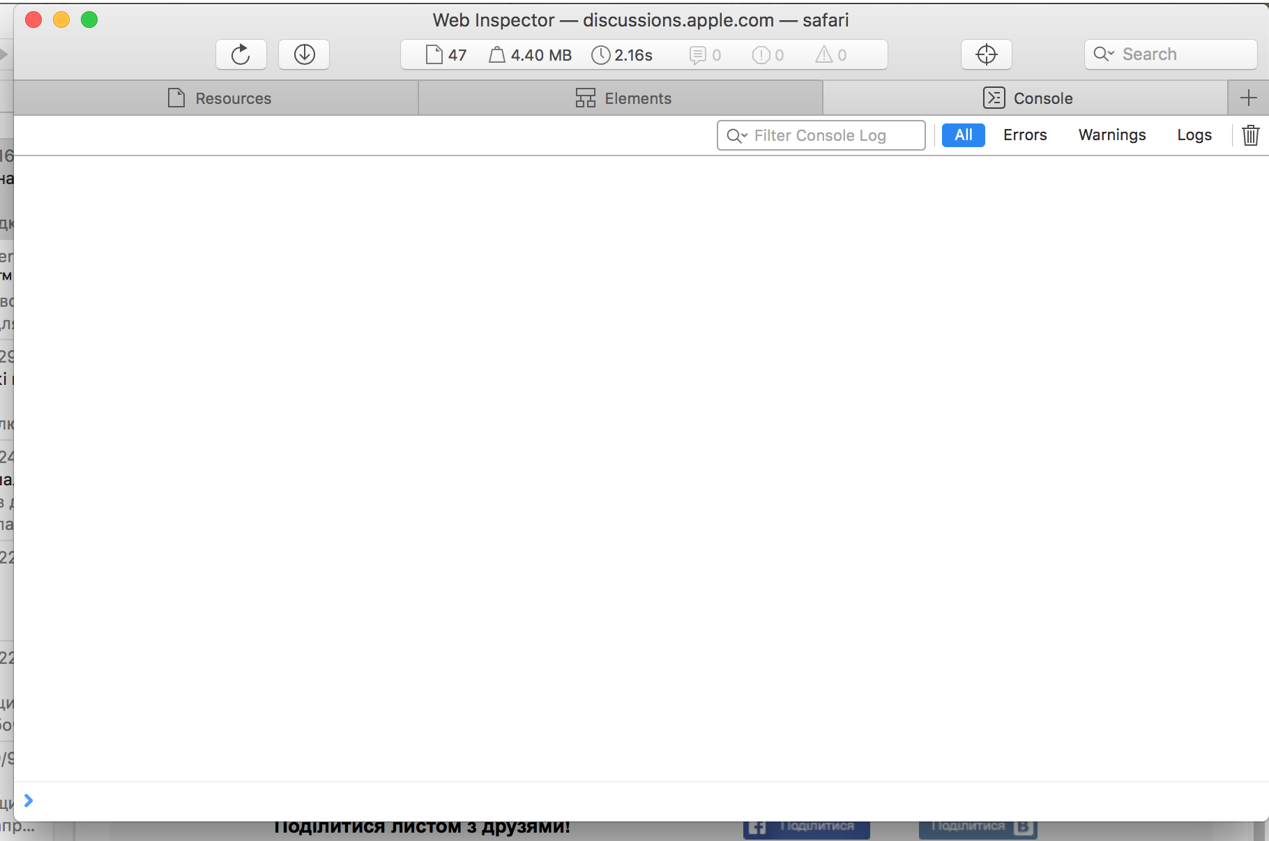1269x841 pixels.
Task: Select the Console tab
Action: [1025, 98]
